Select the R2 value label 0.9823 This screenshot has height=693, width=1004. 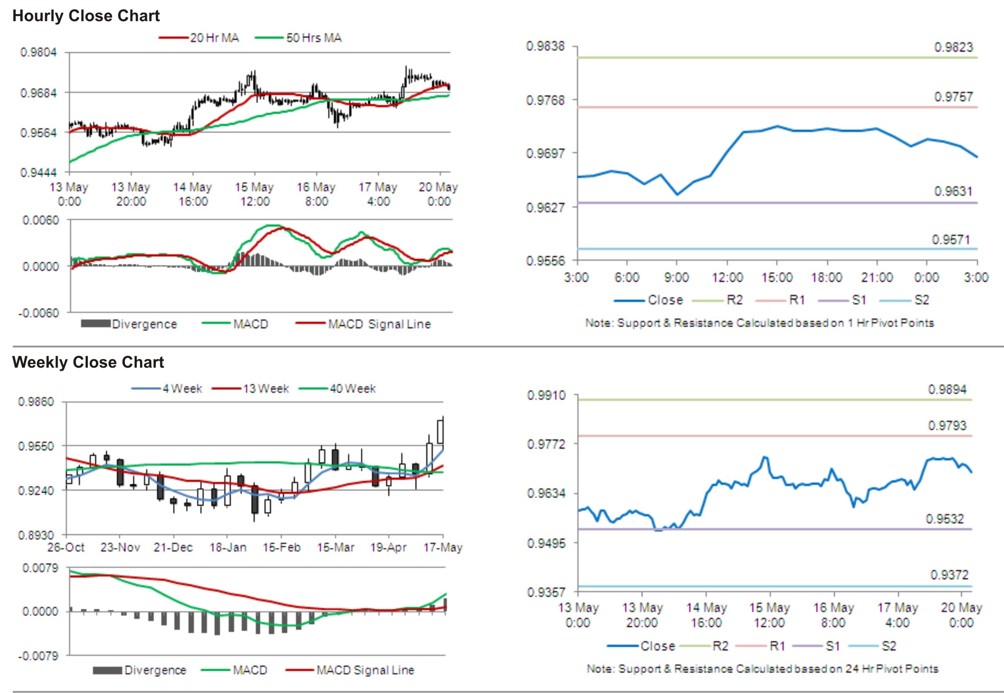[954, 47]
